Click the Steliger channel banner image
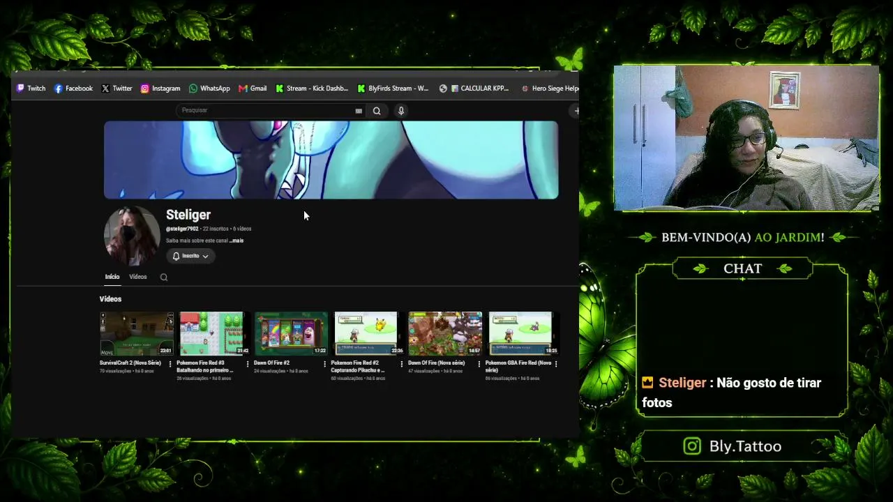Image resolution: width=893 pixels, height=502 pixels. (x=331, y=160)
